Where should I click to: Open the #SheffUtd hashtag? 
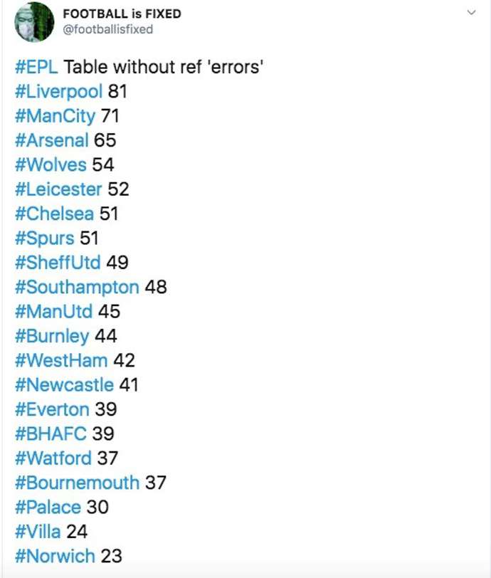[58, 263]
